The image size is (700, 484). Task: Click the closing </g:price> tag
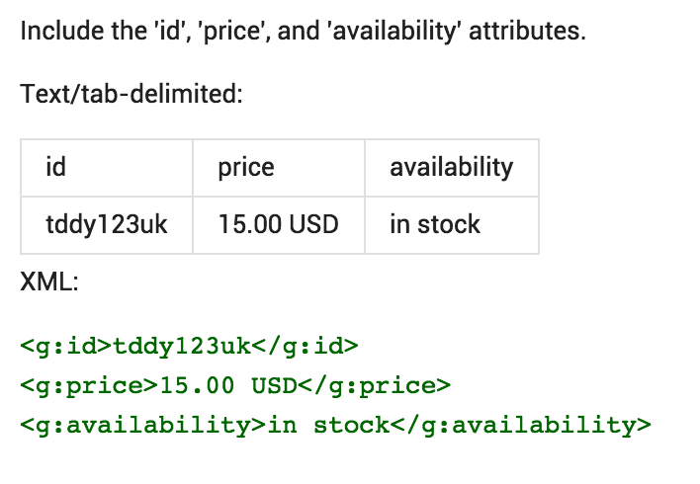click(x=374, y=386)
